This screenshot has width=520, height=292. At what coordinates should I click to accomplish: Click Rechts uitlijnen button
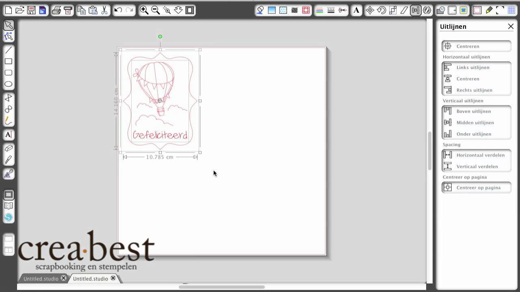coord(477,90)
